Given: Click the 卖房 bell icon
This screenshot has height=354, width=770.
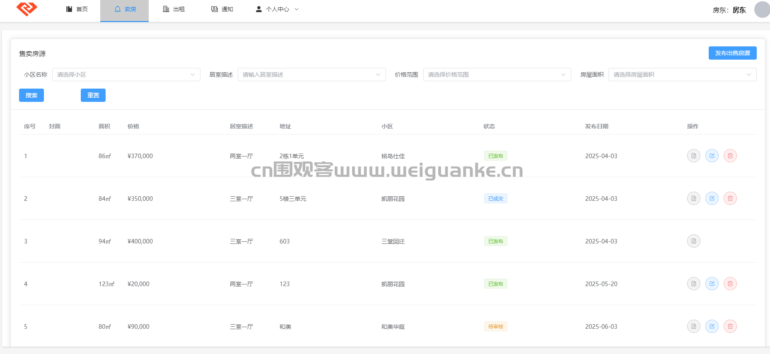Looking at the screenshot, I should click(x=118, y=9).
